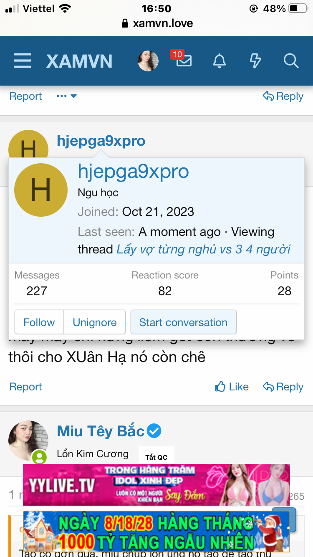Tap the xamvn.love address bar
Viewport: 313px width, 557px height.
coord(156,23)
